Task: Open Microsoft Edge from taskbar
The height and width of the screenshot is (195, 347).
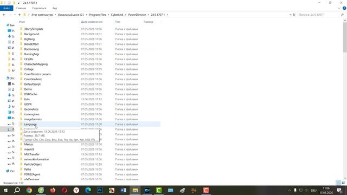Action: pyautogui.click(x=88, y=190)
